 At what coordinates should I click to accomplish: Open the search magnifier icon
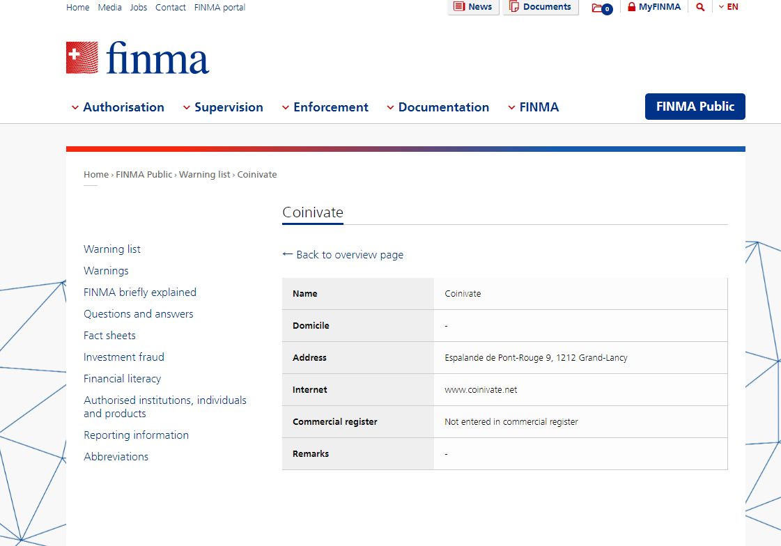point(700,7)
